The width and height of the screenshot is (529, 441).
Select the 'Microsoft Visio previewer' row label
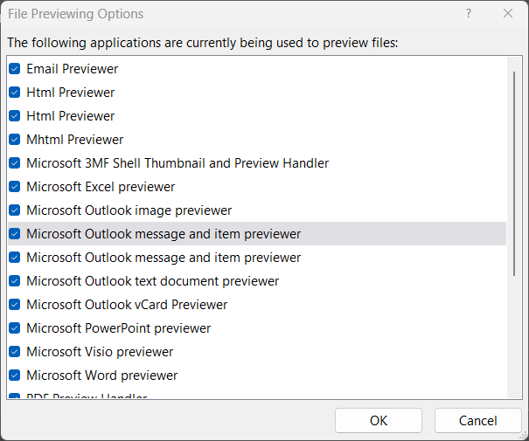(x=100, y=352)
